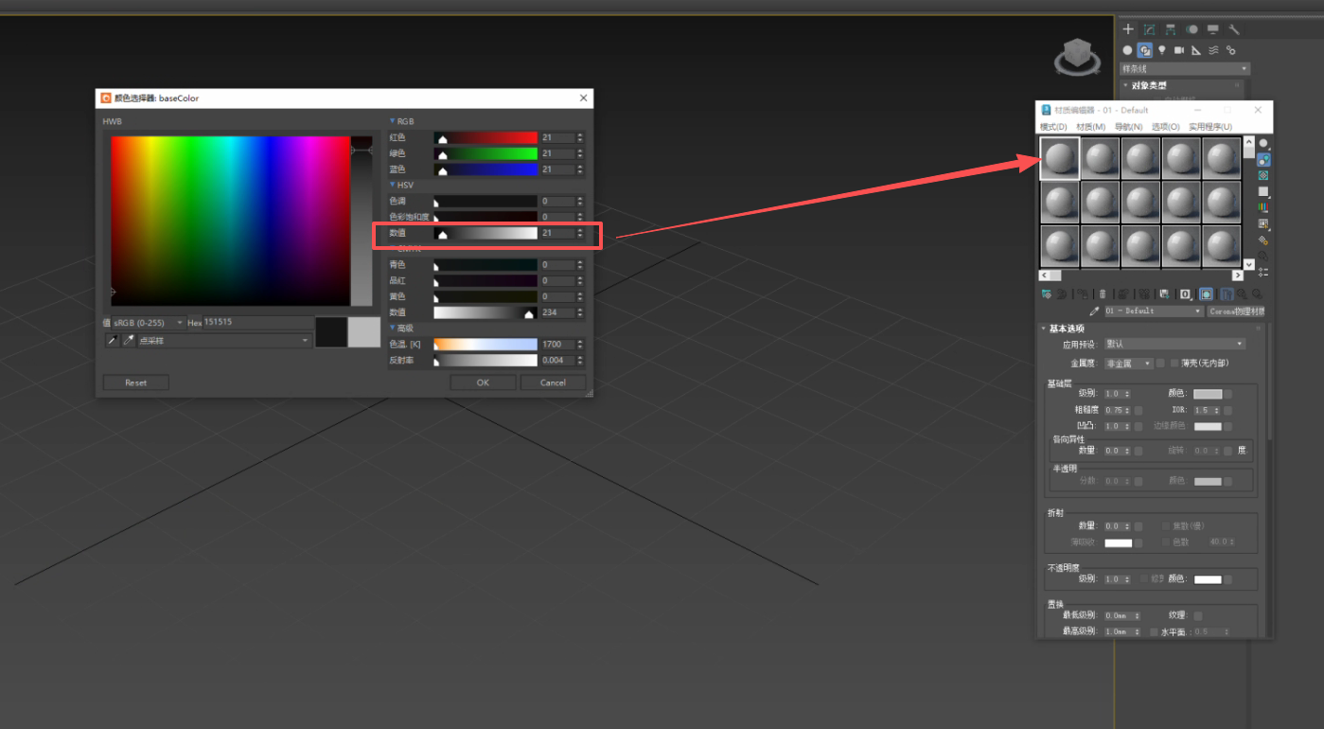Toggle the 水平面 checkbox
The width and height of the screenshot is (1324, 729).
[x=1154, y=631]
